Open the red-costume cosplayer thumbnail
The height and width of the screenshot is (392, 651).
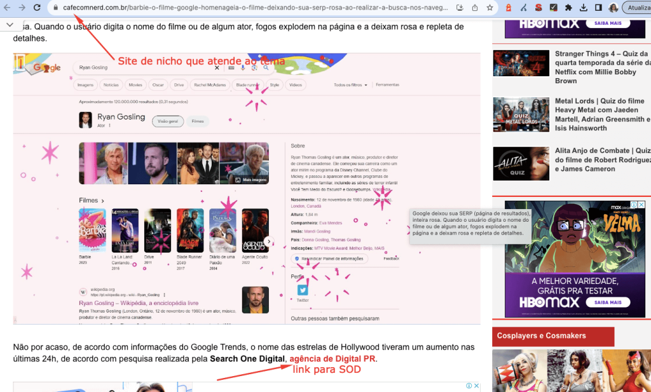pos(627,371)
